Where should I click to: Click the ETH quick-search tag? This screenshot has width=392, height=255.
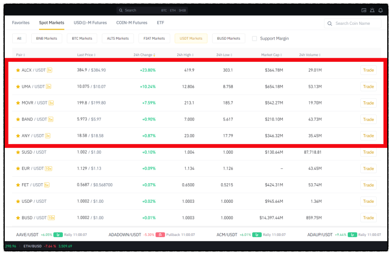pyautogui.click(x=173, y=10)
